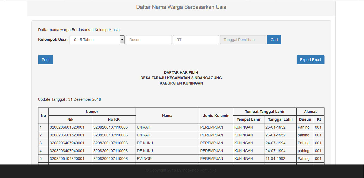This screenshot has height=178, width=364.
Task: Select the EVI NOPI name cell
Action: tap(145, 159)
